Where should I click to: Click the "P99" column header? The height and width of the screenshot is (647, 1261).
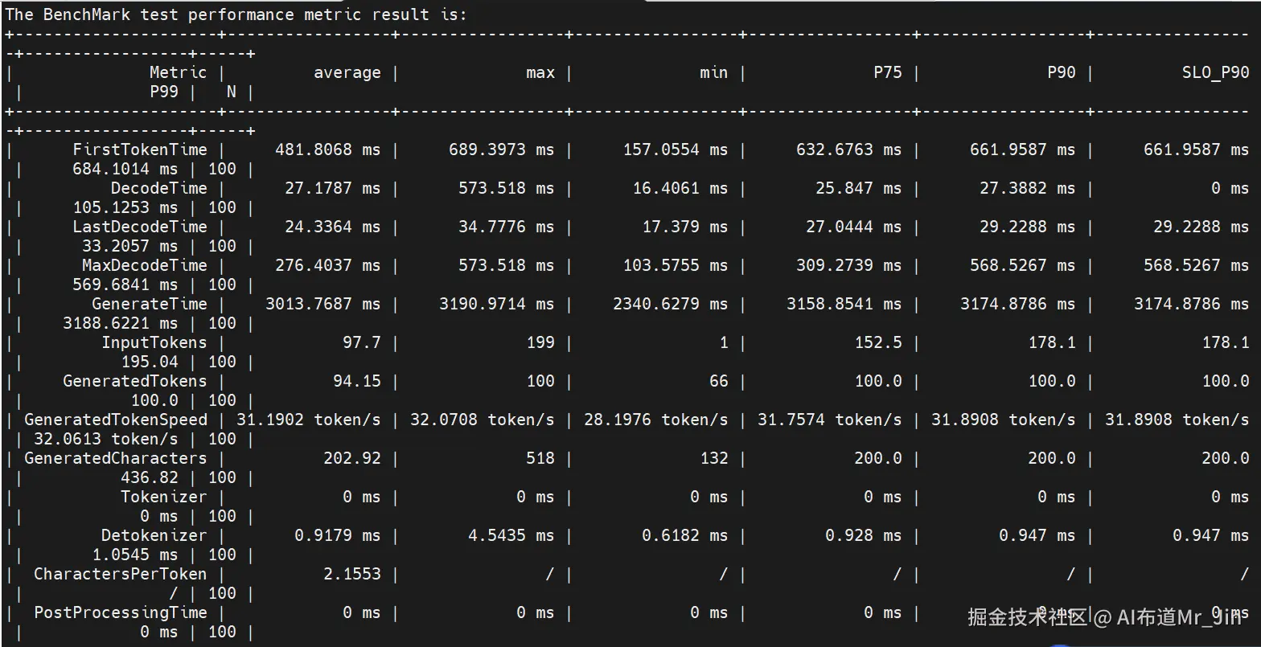point(163,92)
